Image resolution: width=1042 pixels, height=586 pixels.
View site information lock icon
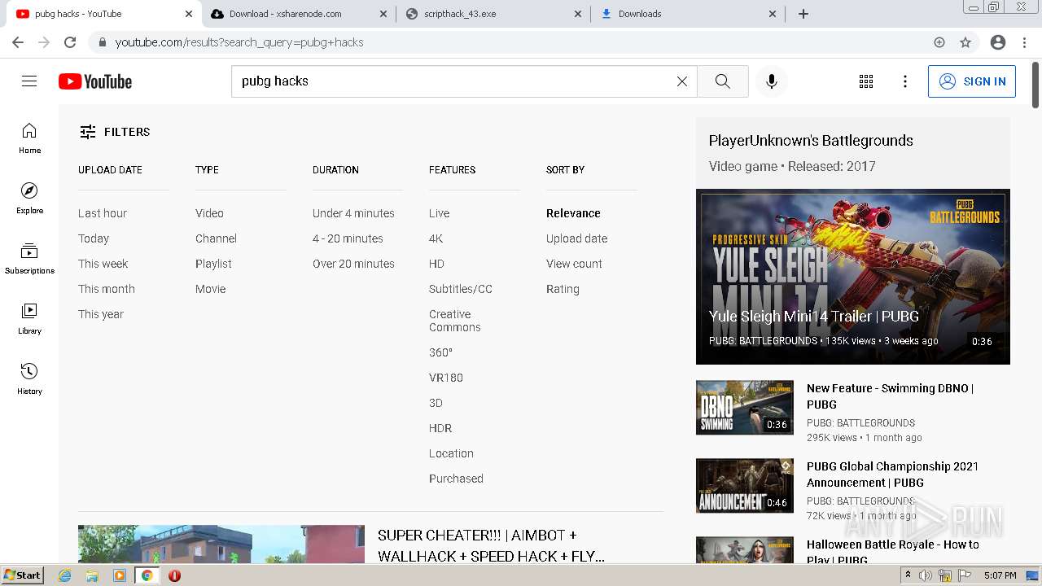click(102, 42)
